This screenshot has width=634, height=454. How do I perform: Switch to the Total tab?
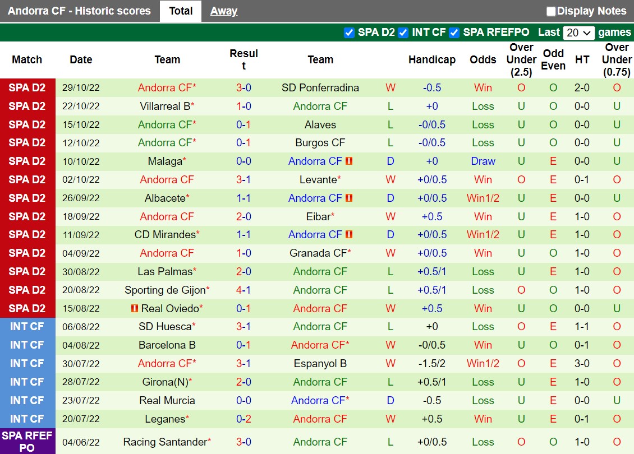[x=180, y=11]
